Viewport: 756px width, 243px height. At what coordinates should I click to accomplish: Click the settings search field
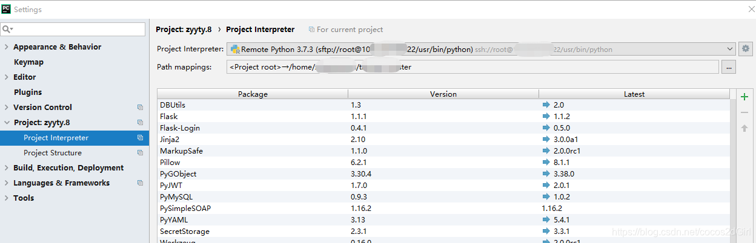tap(73, 29)
